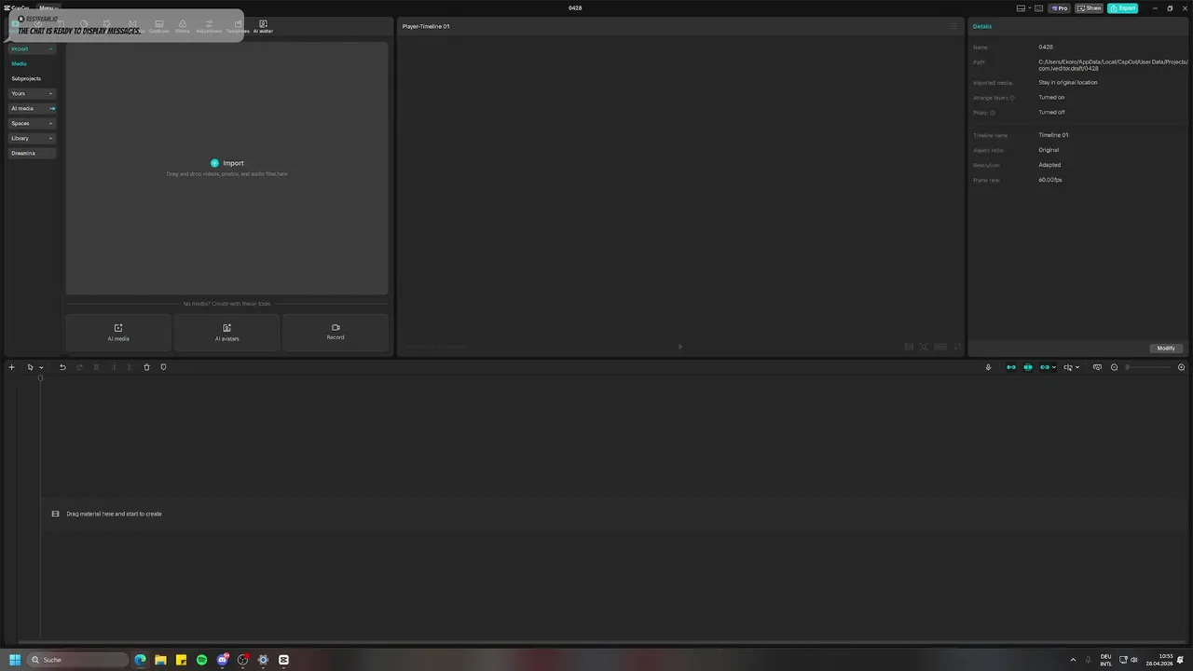Click the Delete trash icon
Viewport: 1193px width, 671px height.
[146, 367]
